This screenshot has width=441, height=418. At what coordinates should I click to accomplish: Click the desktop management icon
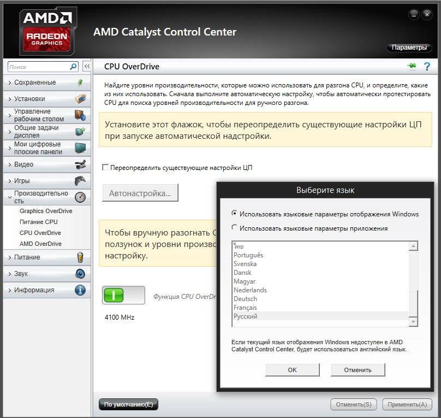tap(80, 115)
